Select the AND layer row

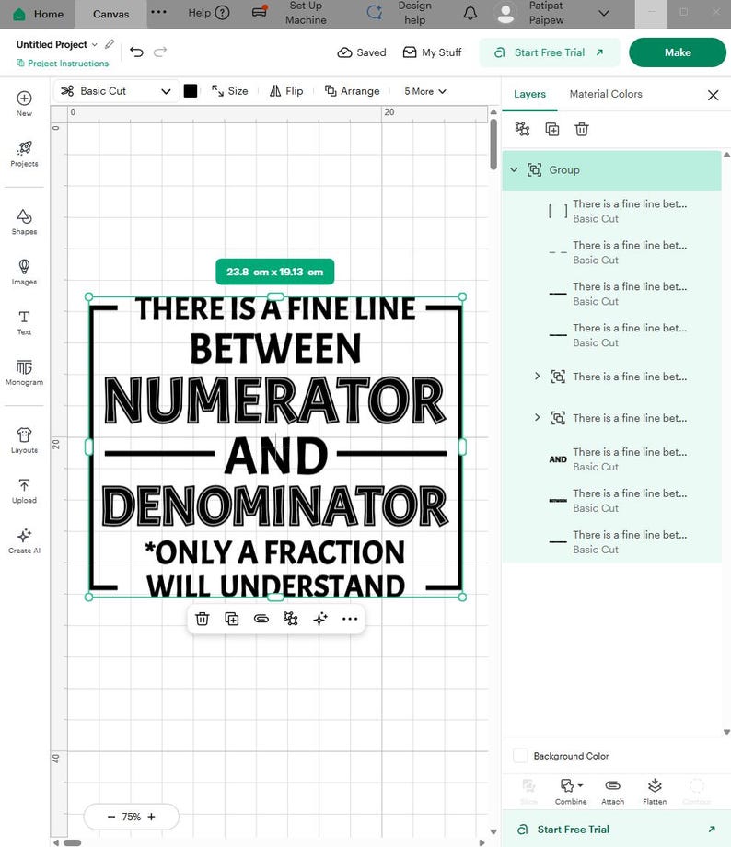611,459
